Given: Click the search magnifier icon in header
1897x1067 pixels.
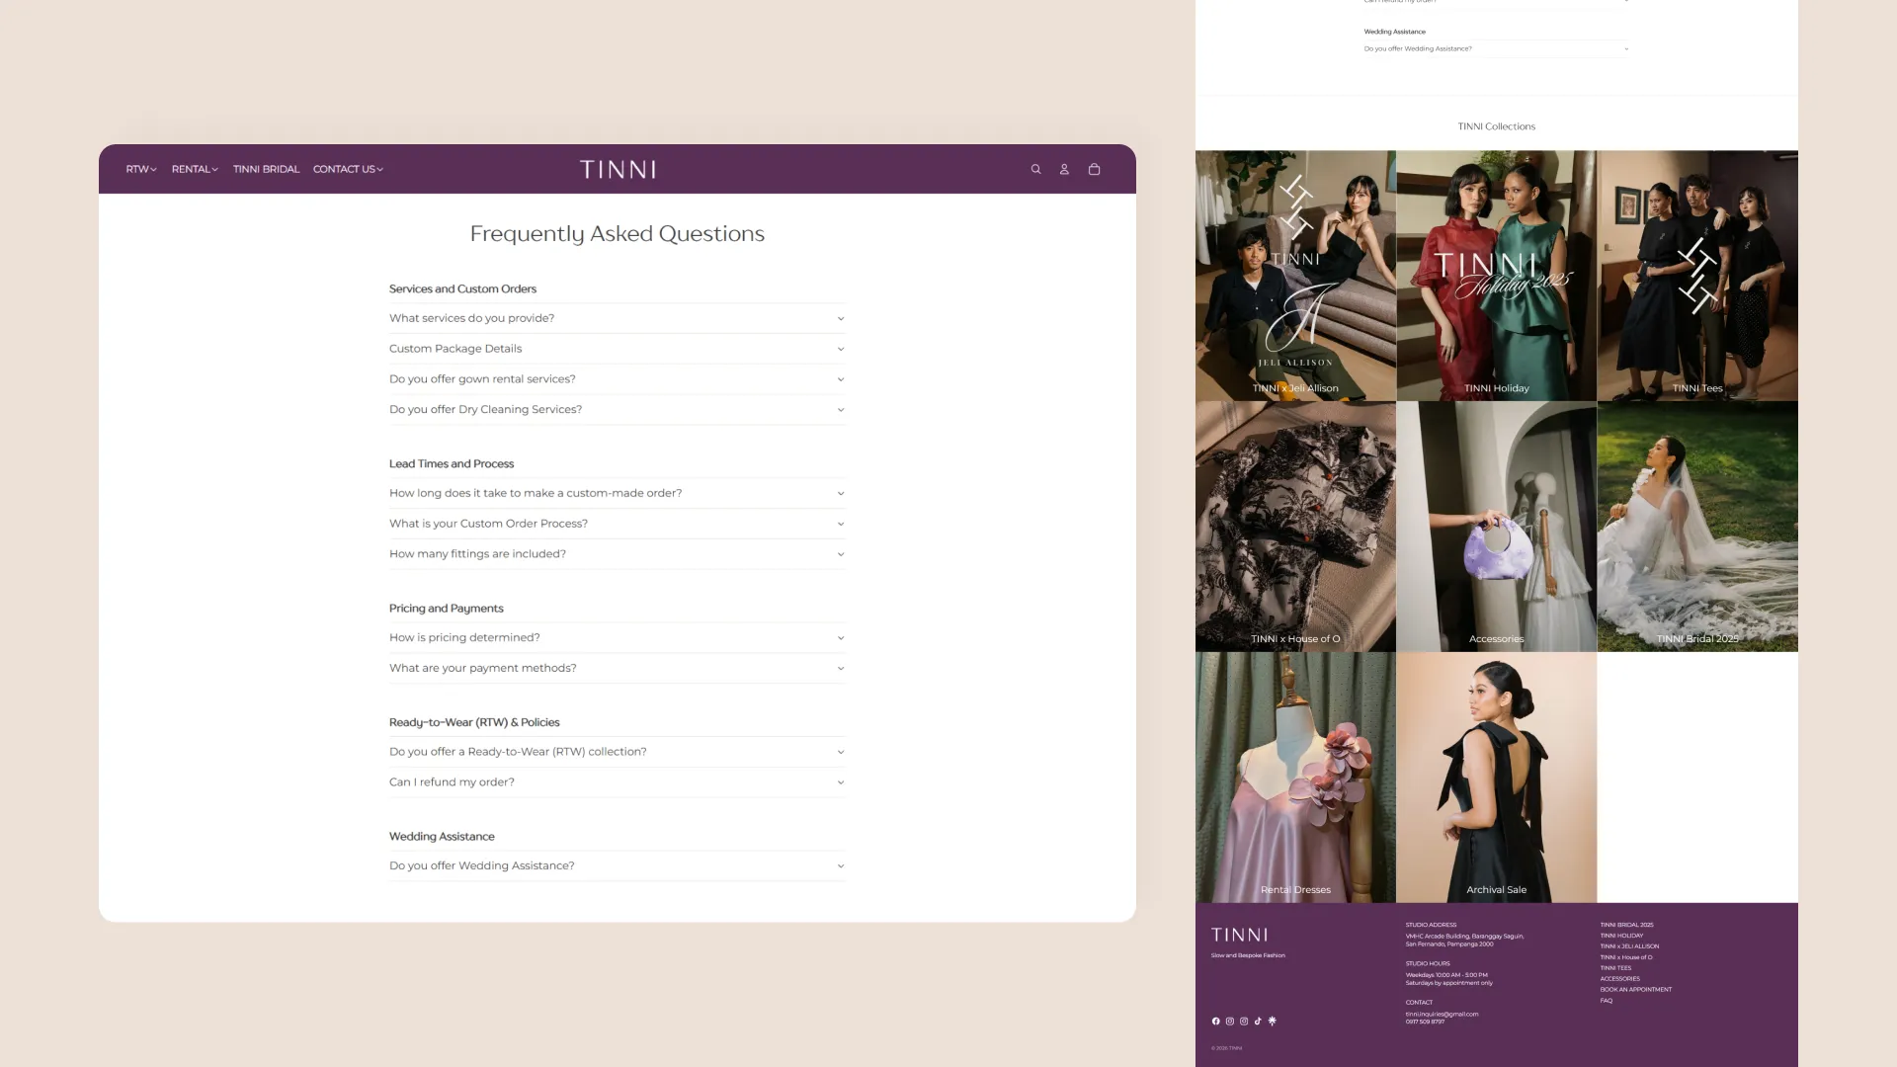Looking at the screenshot, I should [1035, 169].
